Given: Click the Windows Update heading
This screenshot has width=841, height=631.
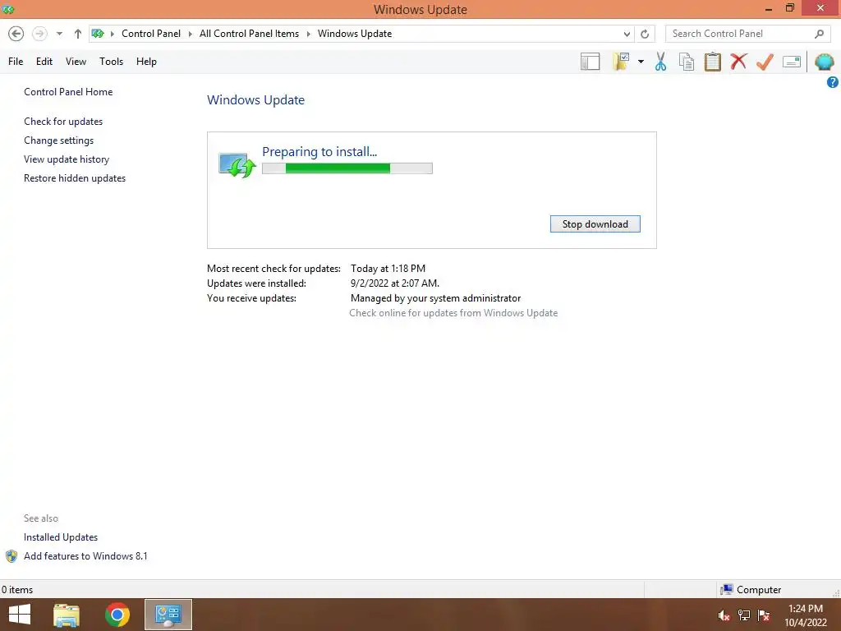Looking at the screenshot, I should pos(256,99).
